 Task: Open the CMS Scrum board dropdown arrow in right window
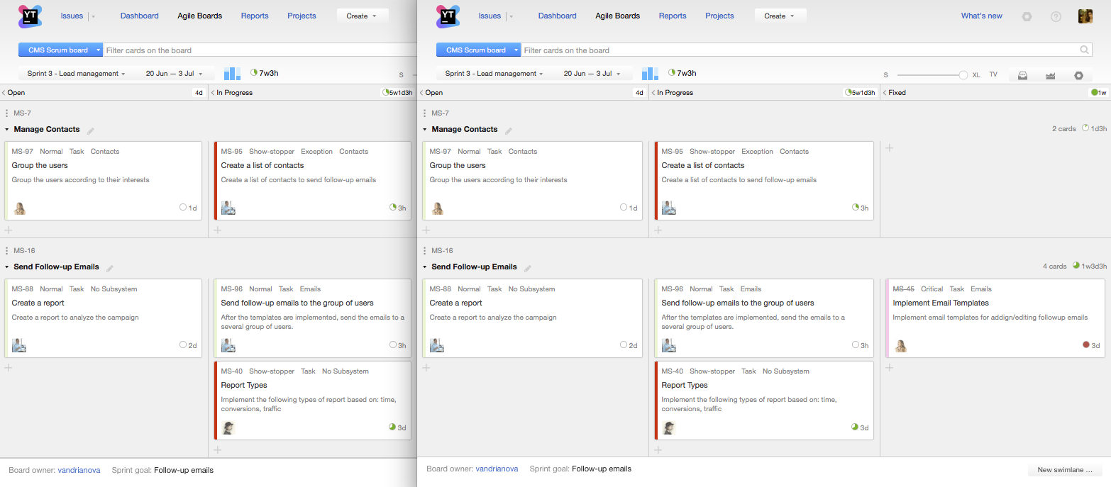click(516, 50)
